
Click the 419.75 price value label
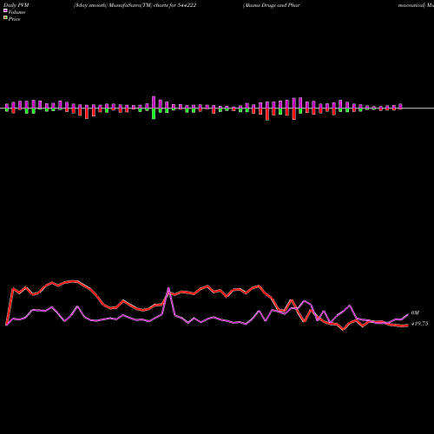coord(419,324)
